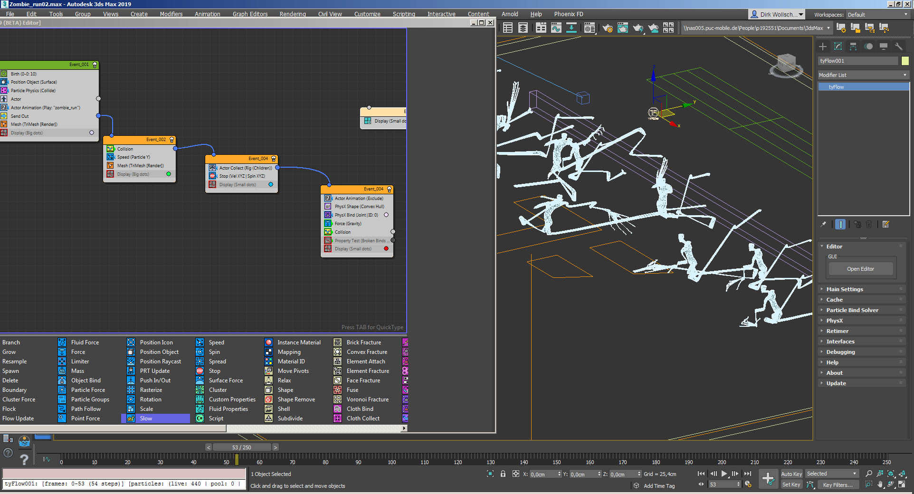This screenshot has width=914, height=494.
Task: Toggle lightbulb on Event_004 with PhysX Shape
Action: point(389,189)
